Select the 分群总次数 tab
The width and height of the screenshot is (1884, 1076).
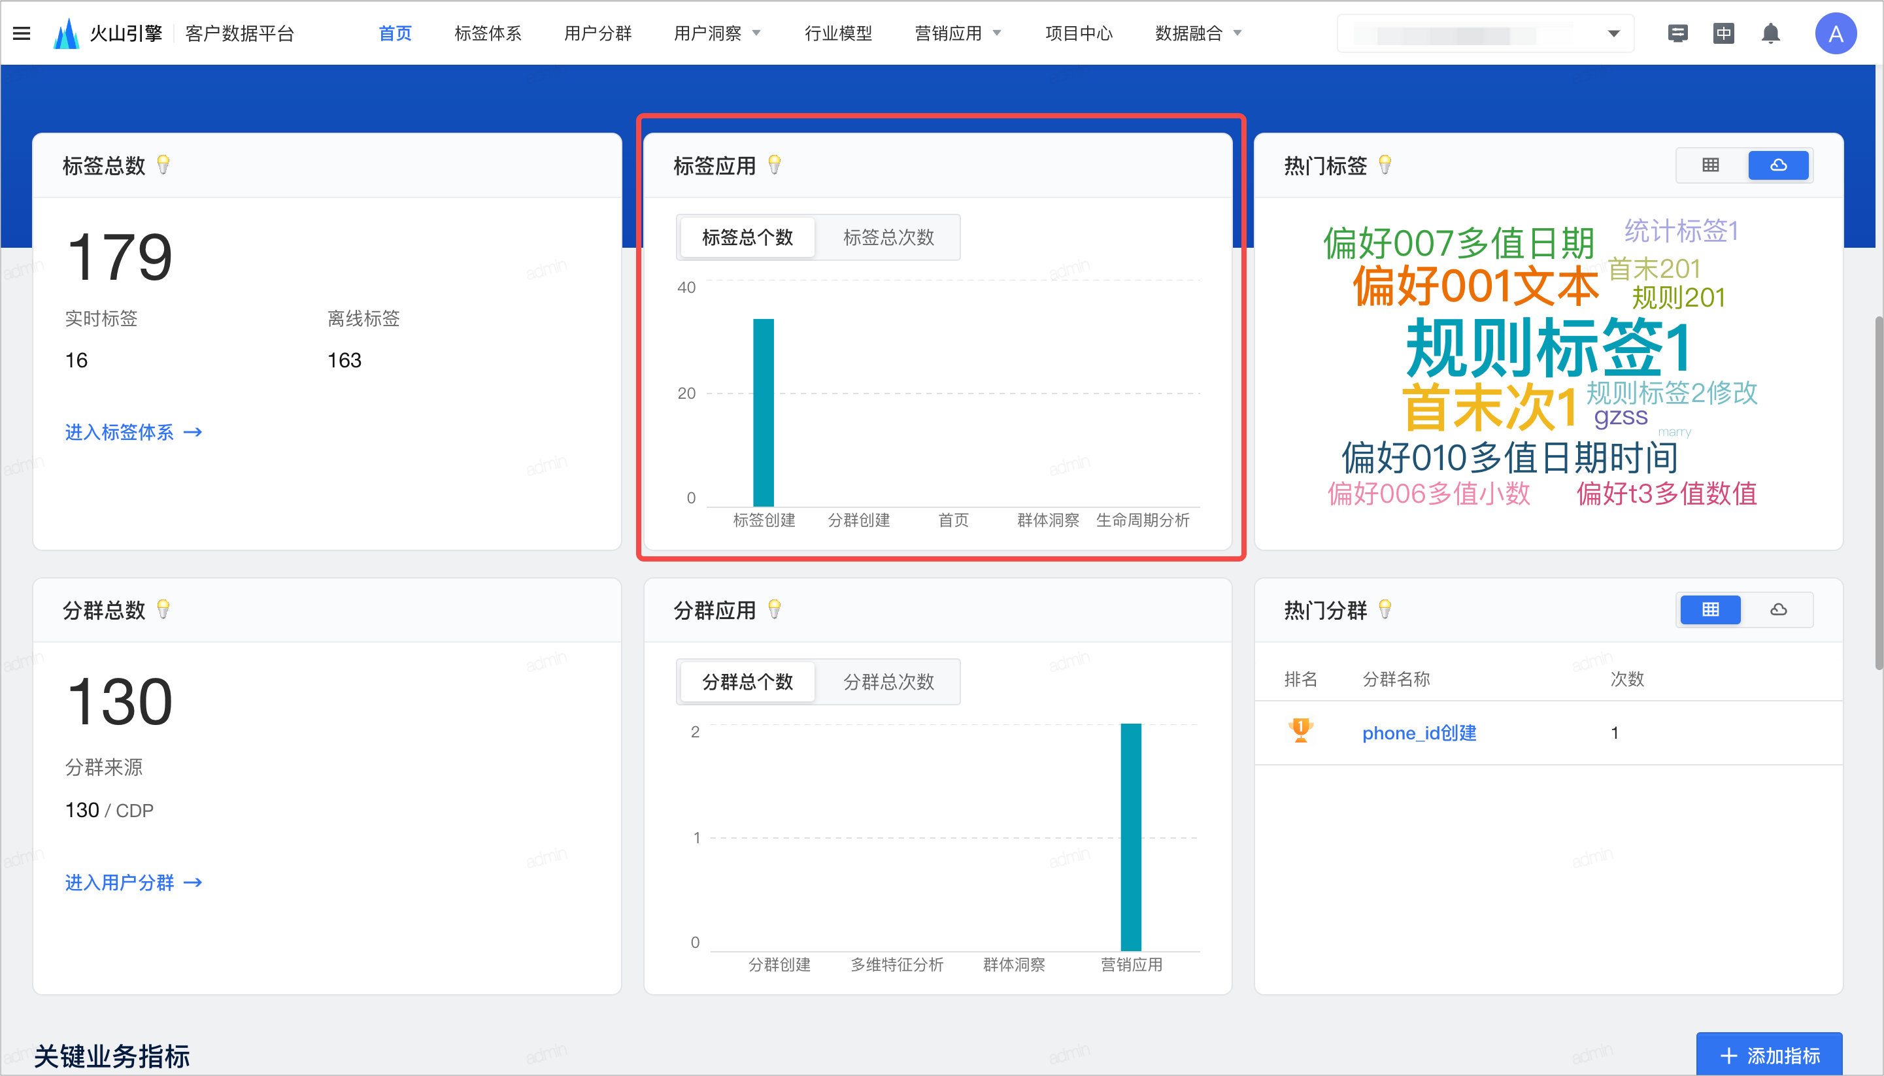point(888,681)
